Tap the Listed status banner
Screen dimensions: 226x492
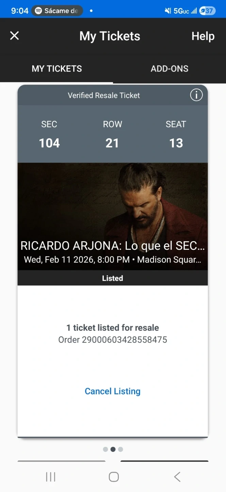[x=112, y=278]
